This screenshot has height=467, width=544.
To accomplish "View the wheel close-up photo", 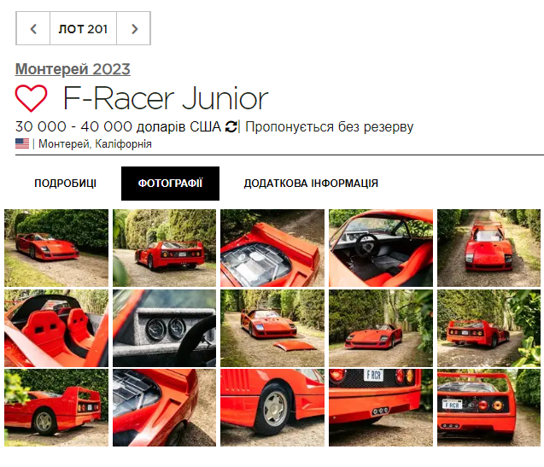I will (x=272, y=408).
